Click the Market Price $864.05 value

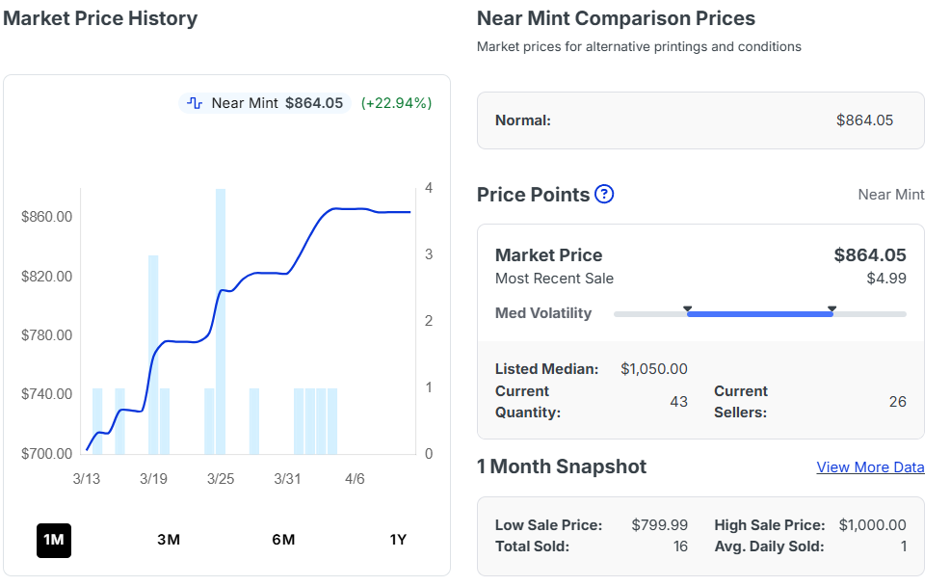point(869,255)
